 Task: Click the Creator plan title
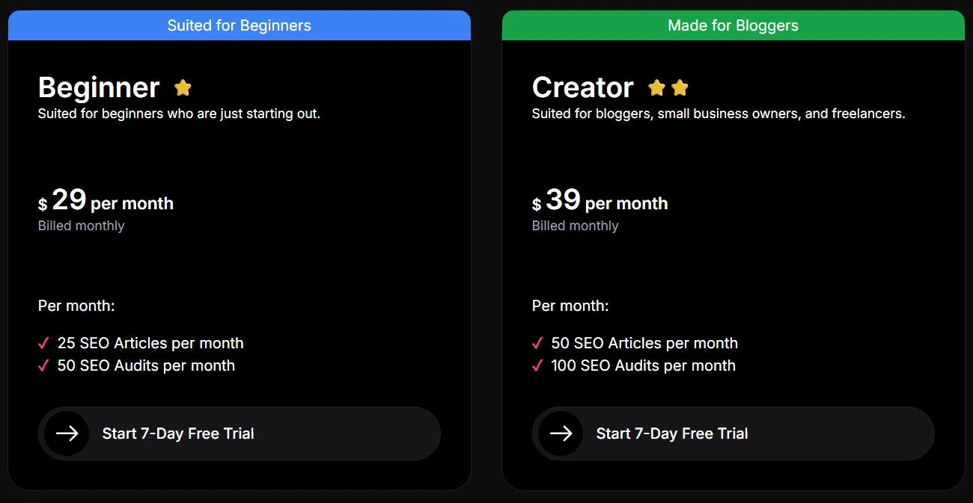pos(582,87)
